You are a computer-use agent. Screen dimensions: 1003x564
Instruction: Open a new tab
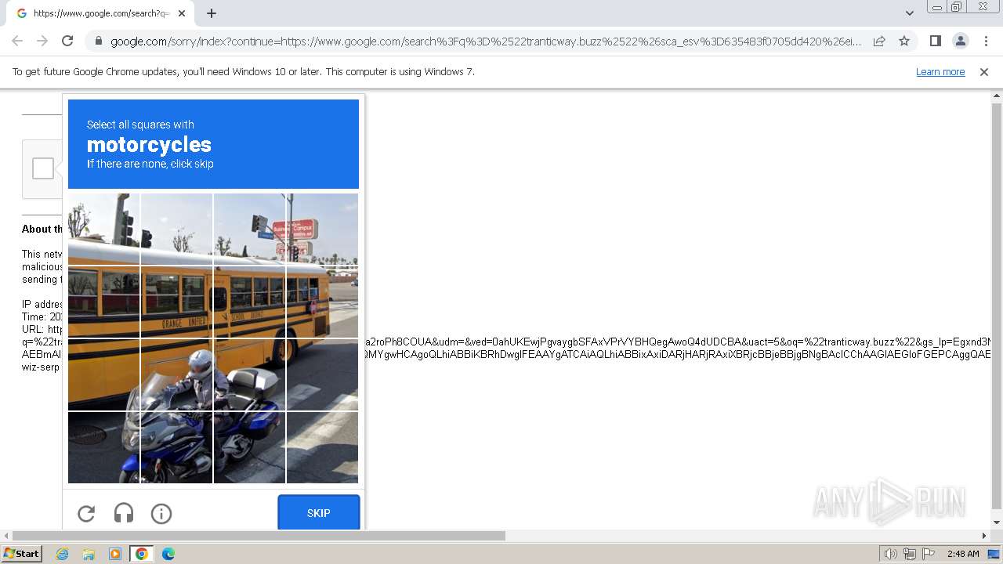[x=212, y=13]
